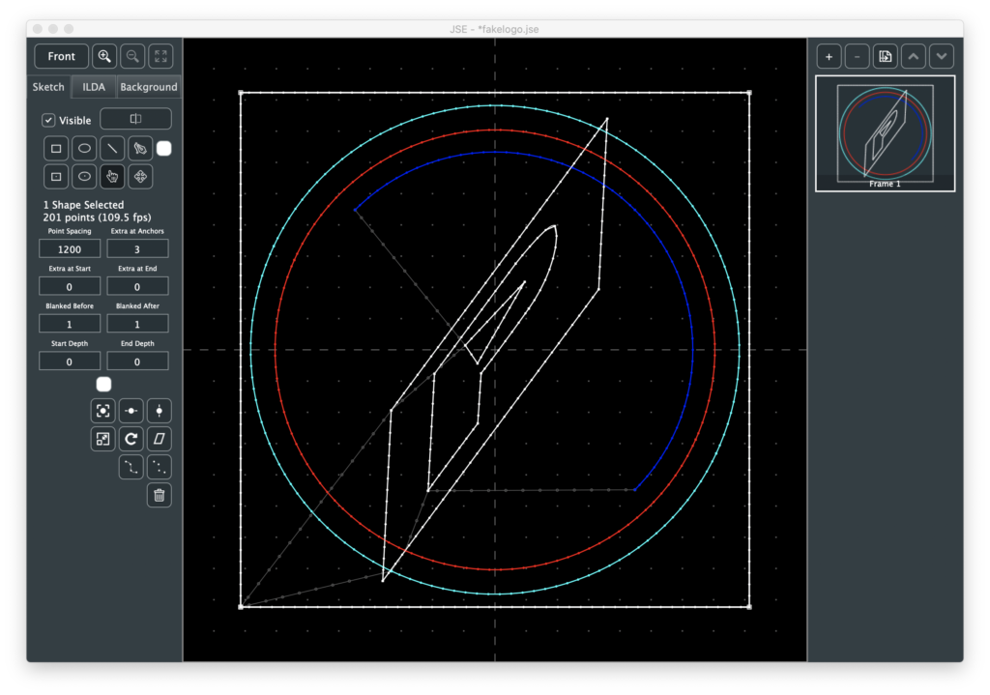
Task: Open the Front view selector
Action: [62, 56]
